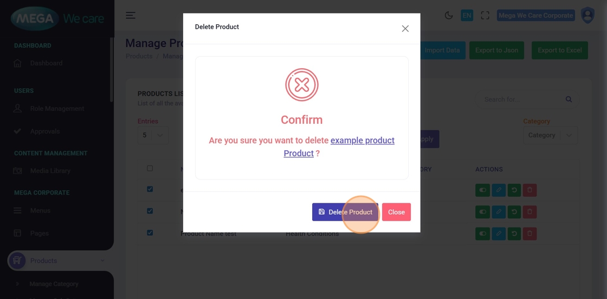Viewport: 607px width, 299px height.
Task: Expand the Manage Category sidebar item
Action: (x=54, y=284)
